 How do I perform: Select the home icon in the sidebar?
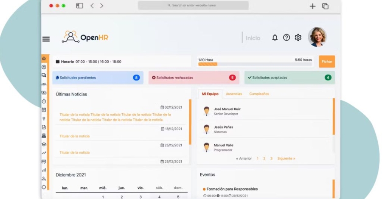coord(44,59)
